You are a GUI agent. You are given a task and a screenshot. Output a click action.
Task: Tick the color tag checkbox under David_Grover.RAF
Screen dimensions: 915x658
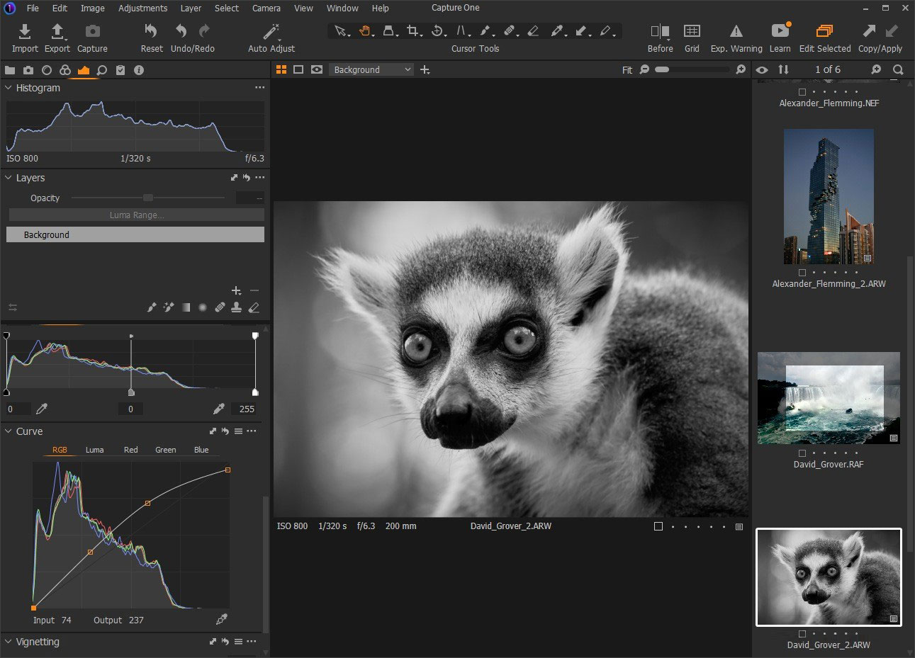coord(802,453)
